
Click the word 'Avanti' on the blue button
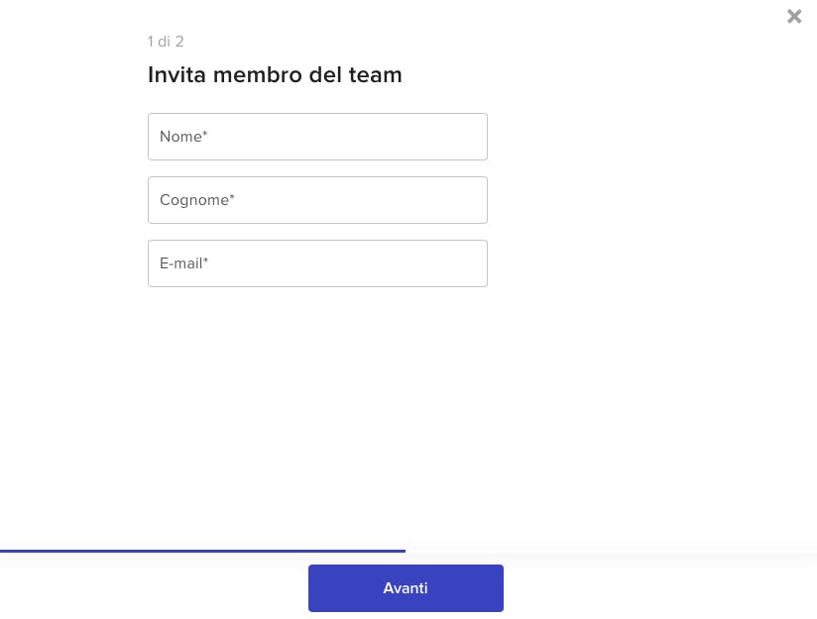tap(406, 588)
